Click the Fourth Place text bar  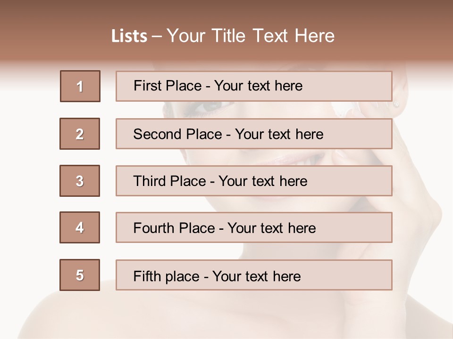pos(254,227)
